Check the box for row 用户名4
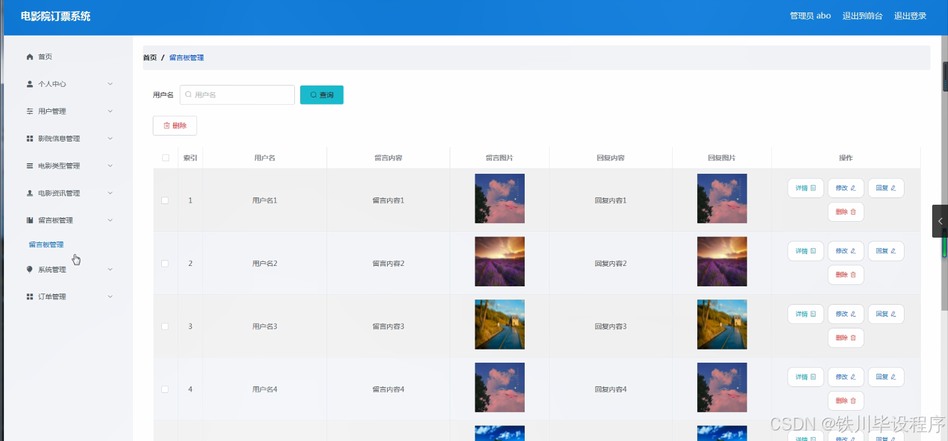This screenshot has height=441, width=948. [x=165, y=390]
